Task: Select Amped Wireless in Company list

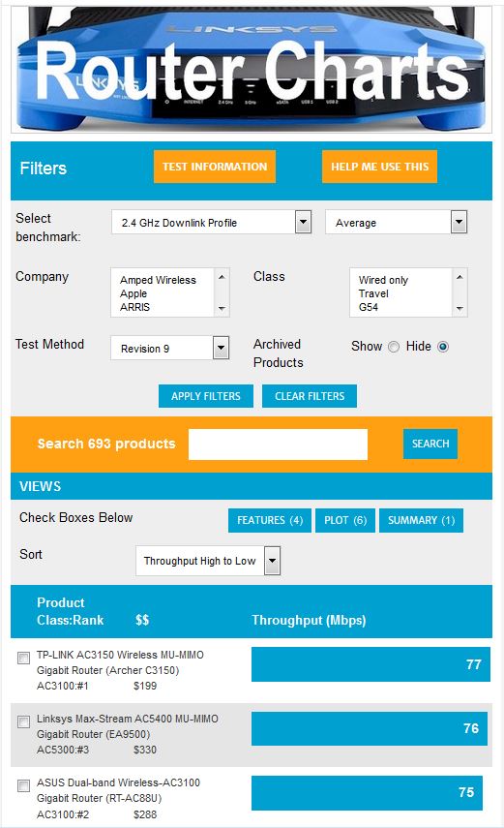Action: click(158, 280)
